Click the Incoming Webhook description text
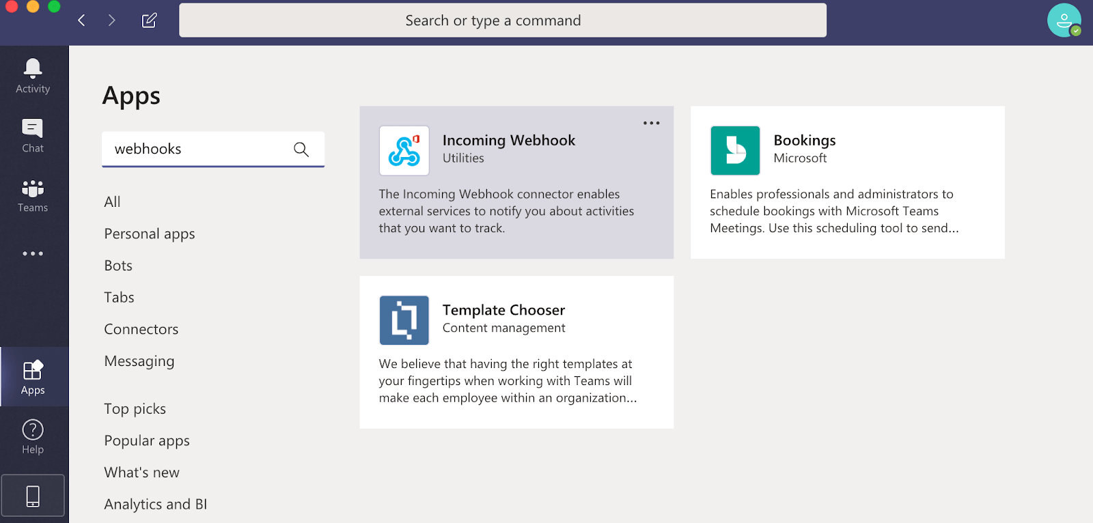The width and height of the screenshot is (1093, 523). pyautogui.click(x=506, y=211)
